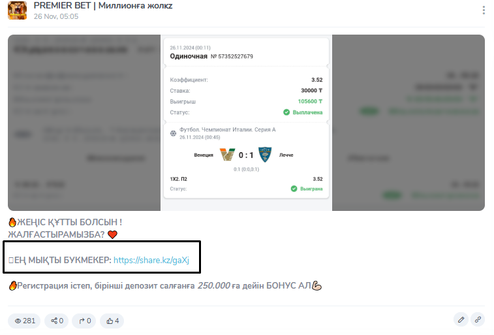This screenshot has width=494, height=335.
Task: Click the post date 26 Nov, 05:05
Action: point(56,16)
